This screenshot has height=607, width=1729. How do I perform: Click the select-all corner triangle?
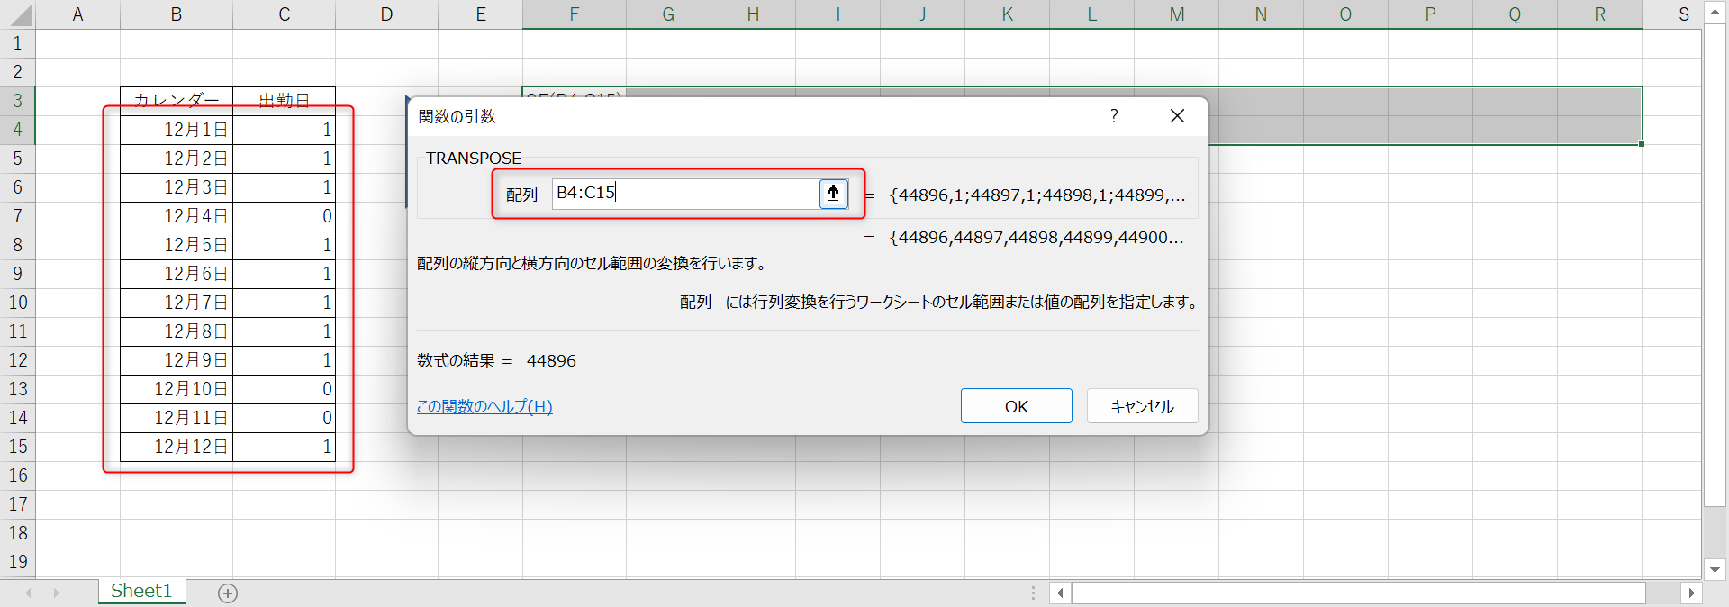tap(18, 14)
